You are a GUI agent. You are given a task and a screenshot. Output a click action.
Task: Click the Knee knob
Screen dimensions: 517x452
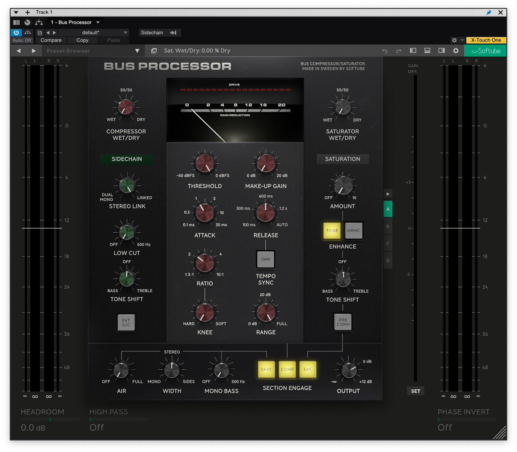[205, 312]
